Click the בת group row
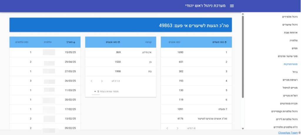Image resolution: width=301 pixels, height=135 pixels. click(x=121, y=71)
